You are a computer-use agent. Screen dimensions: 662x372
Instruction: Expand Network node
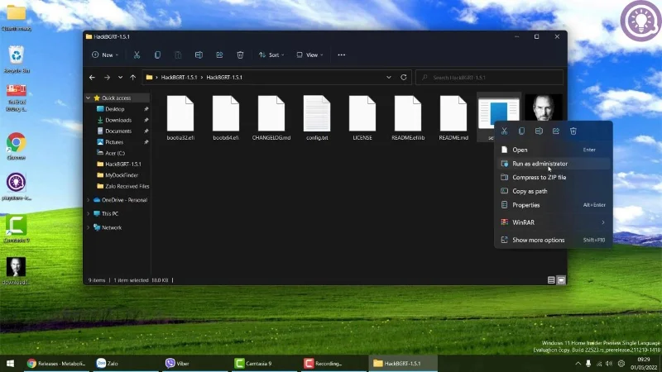point(89,227)
